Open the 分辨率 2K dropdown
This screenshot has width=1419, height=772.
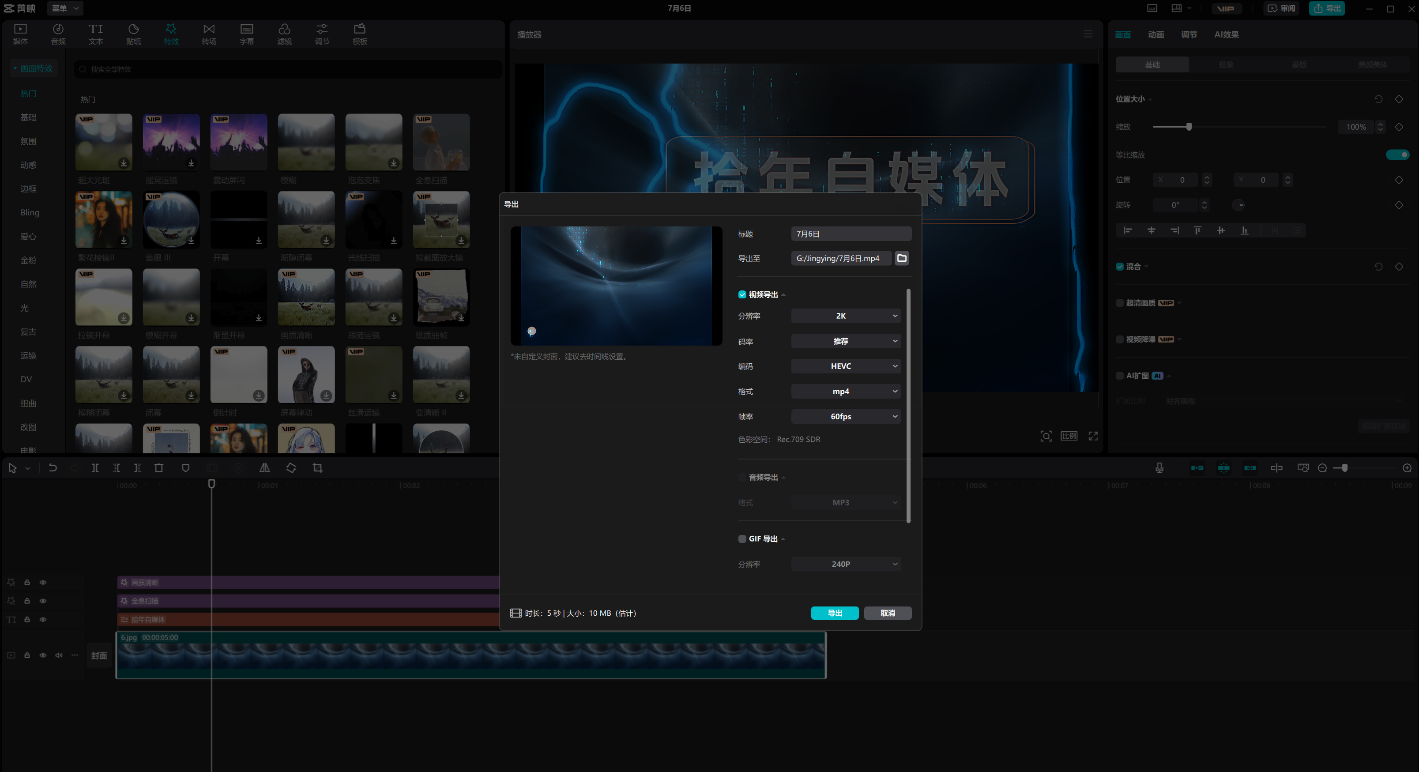(x=846, y=316)
